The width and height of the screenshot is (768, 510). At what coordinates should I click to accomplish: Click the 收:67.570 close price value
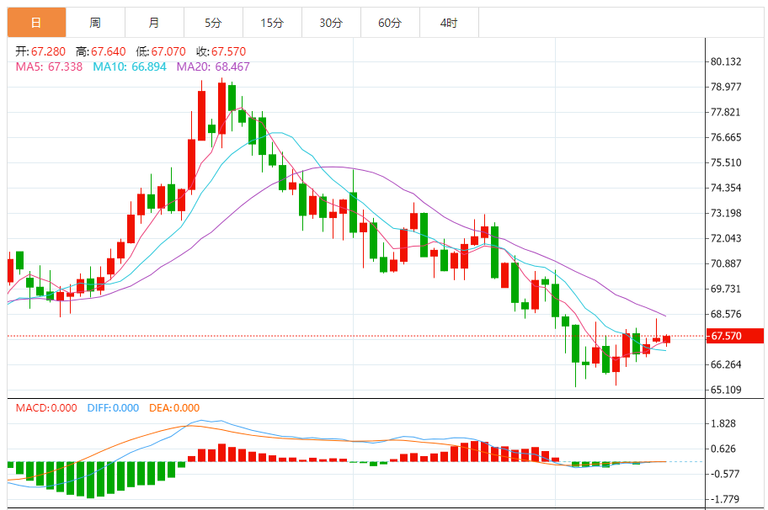pyautogui.click(x=221, y=51)
